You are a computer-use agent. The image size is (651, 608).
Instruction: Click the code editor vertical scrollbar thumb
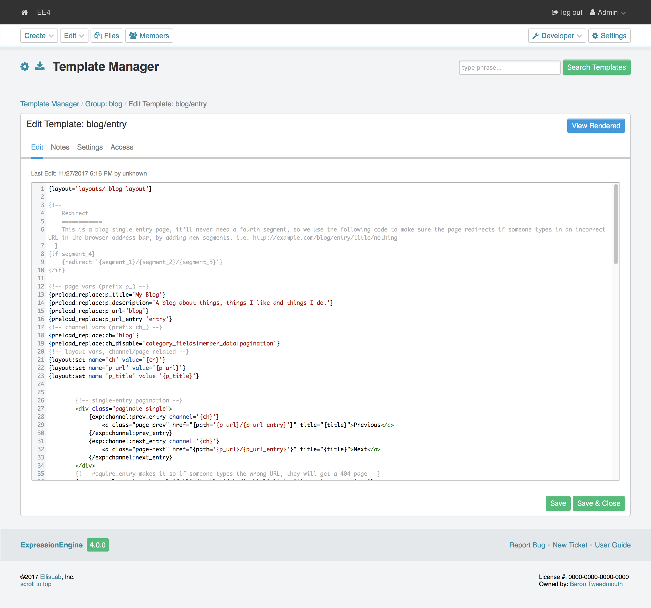616,224
